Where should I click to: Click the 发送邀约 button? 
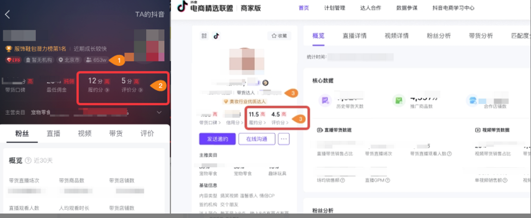point(217,139)
